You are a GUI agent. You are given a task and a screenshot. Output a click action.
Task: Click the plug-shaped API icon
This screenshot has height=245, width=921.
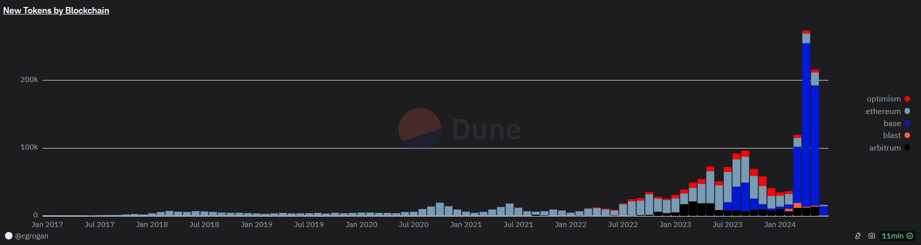[x=858, y=236]
